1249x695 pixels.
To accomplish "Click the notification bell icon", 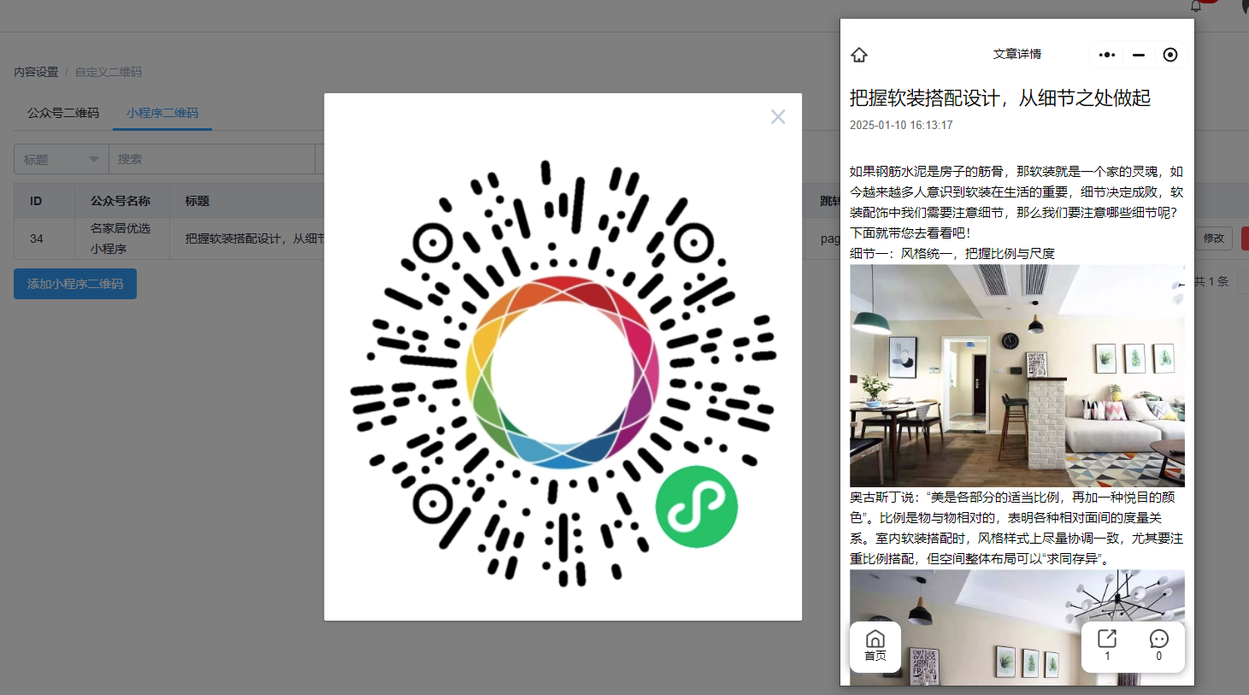I will 1196,5.
